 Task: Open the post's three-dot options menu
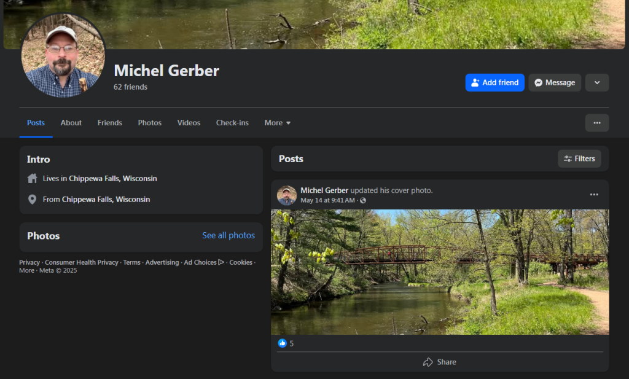pyautogui.click(x=594, y=195)
